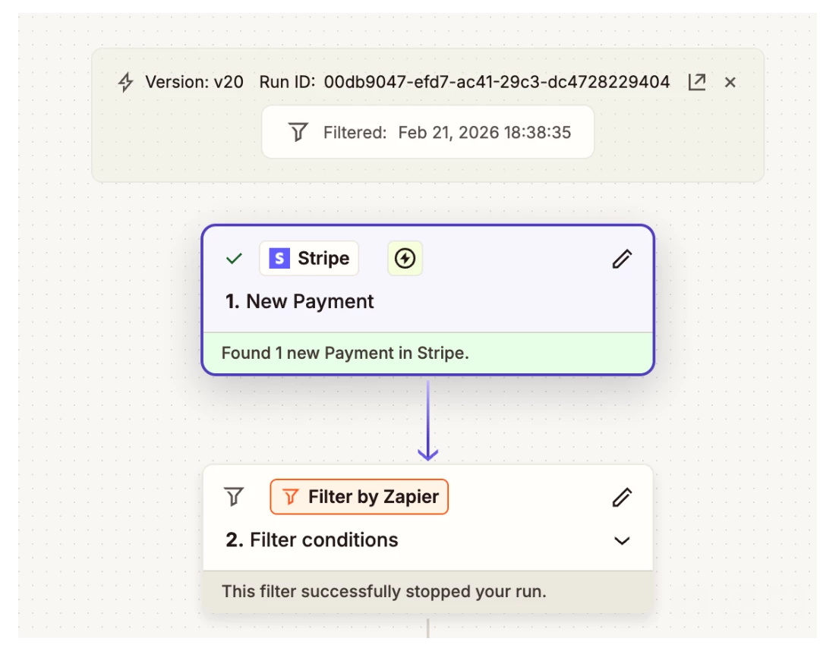Open the 2. Filter conditions step

pos(312,539)
